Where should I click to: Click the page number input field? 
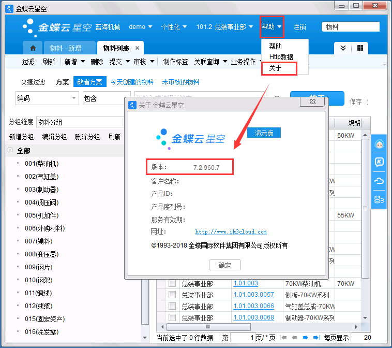[243, 338]
